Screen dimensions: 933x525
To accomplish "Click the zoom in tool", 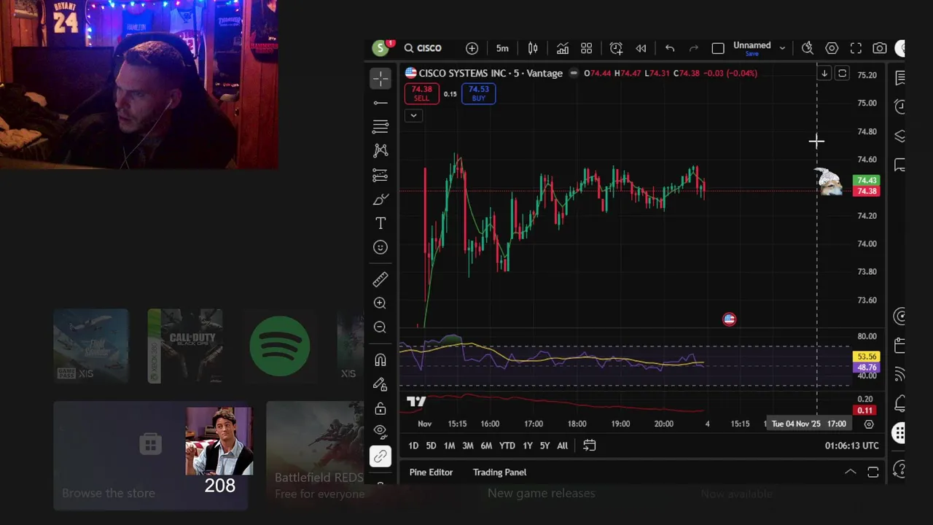I will click(380, 303).
